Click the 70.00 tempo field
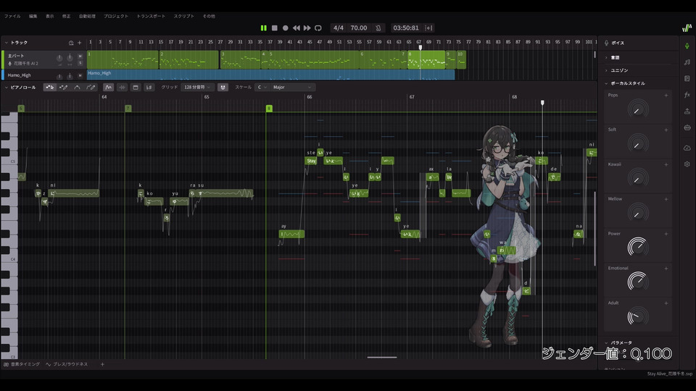This screenshot has width=696, height=391. [x=359, y=28]
